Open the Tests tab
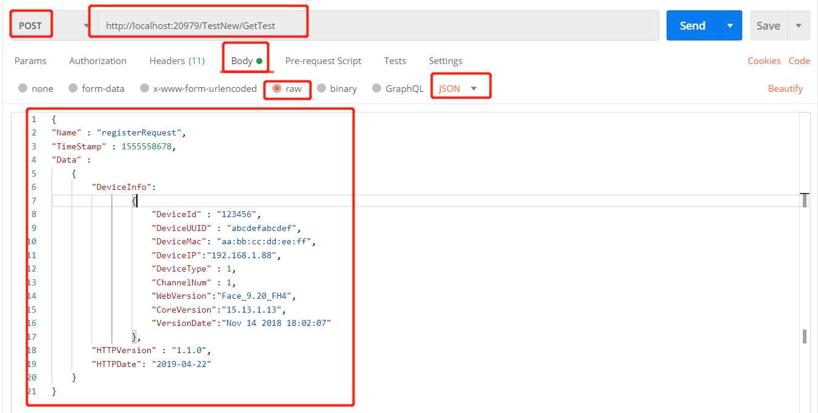Viewport: 818px width, 413px height. click(x=395, y=60)
